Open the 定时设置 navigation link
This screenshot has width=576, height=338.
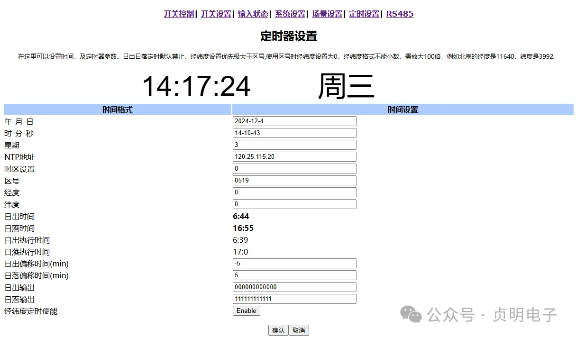(364, 14)
